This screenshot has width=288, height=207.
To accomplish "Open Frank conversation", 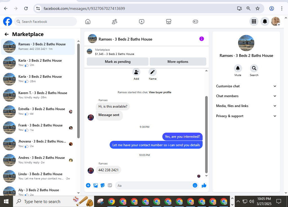I will tap(38, 128).
